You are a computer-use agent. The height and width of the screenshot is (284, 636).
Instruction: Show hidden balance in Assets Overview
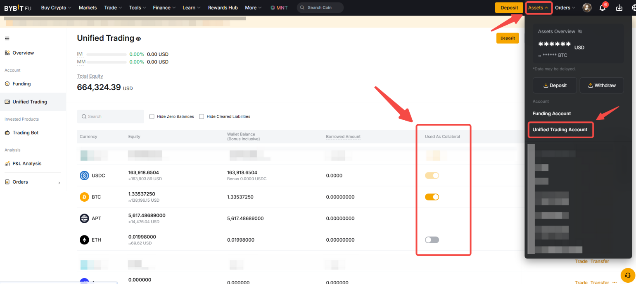coord(580,32)
